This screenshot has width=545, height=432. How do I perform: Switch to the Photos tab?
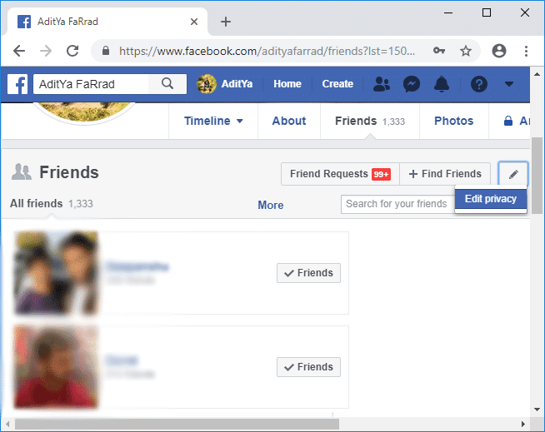(x=453, y=121)
